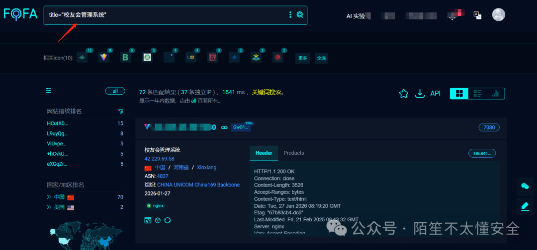Click the notification bell icon in header
This screenshot has height=250, width=537.
453,16
